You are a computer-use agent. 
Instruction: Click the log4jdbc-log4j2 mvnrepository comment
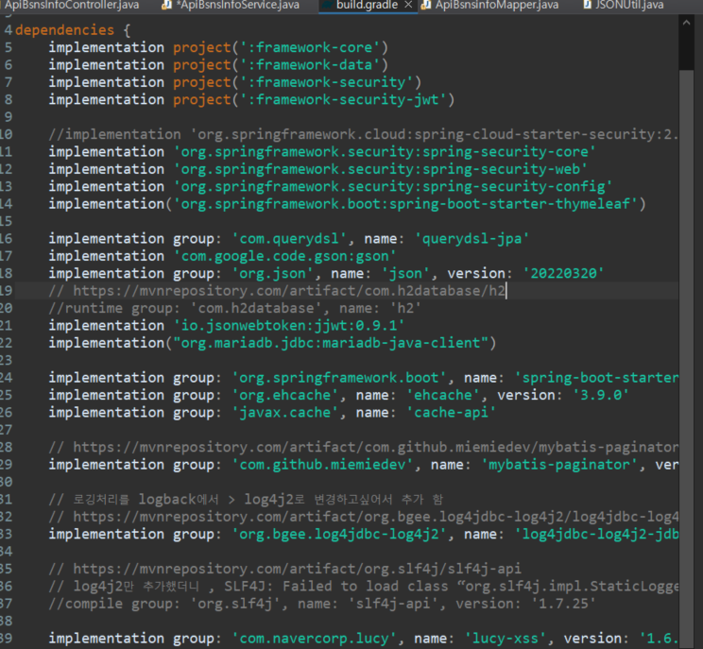click(363, 517)
